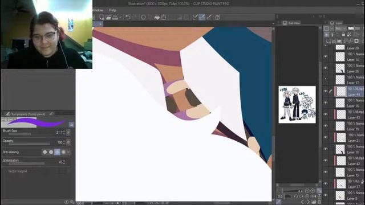Click the character reference image in Sub View
The image size is (365, 205).
click(x=297, y=105)
